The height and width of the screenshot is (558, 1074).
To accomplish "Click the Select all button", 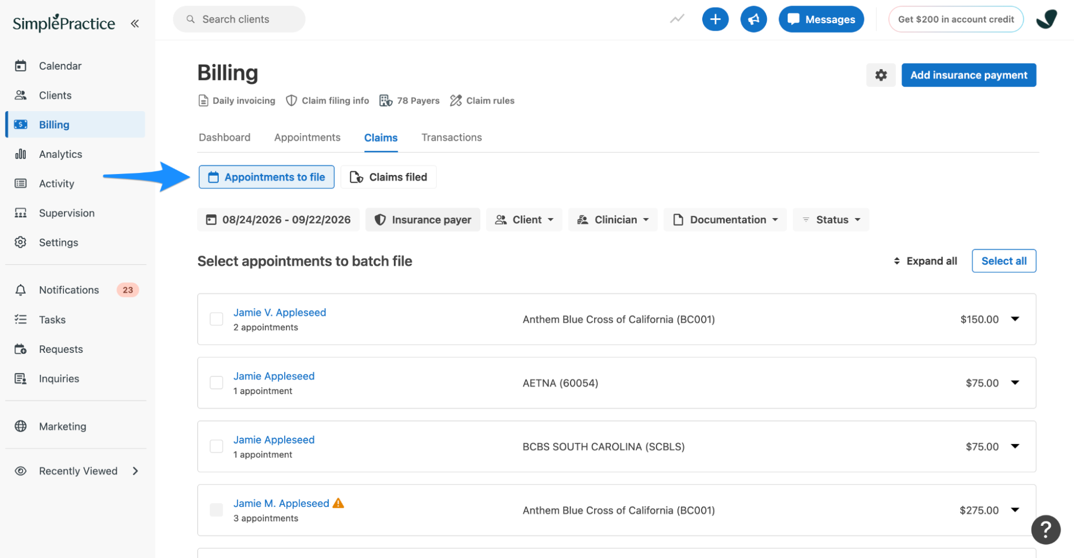I will 1004,261.
